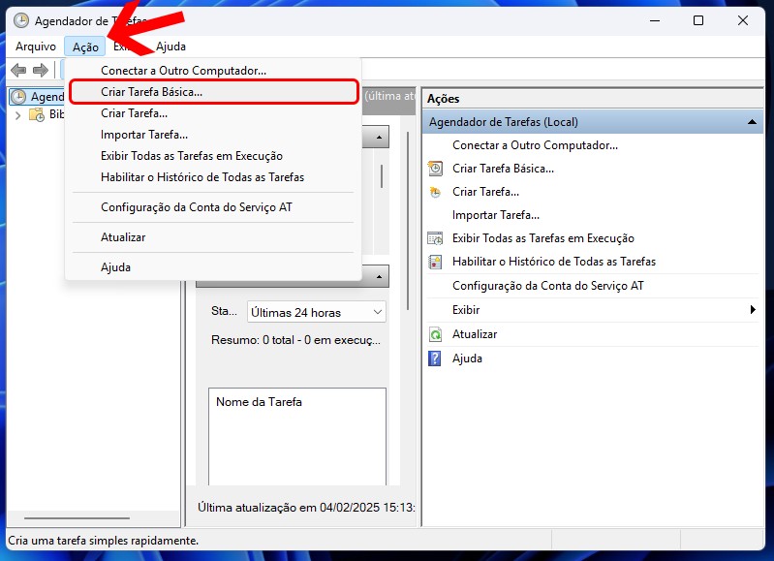Choose Importar Tarefa in the Ação menu
The height and width of the screenshot is (561, 774).
tap(213, 135)
